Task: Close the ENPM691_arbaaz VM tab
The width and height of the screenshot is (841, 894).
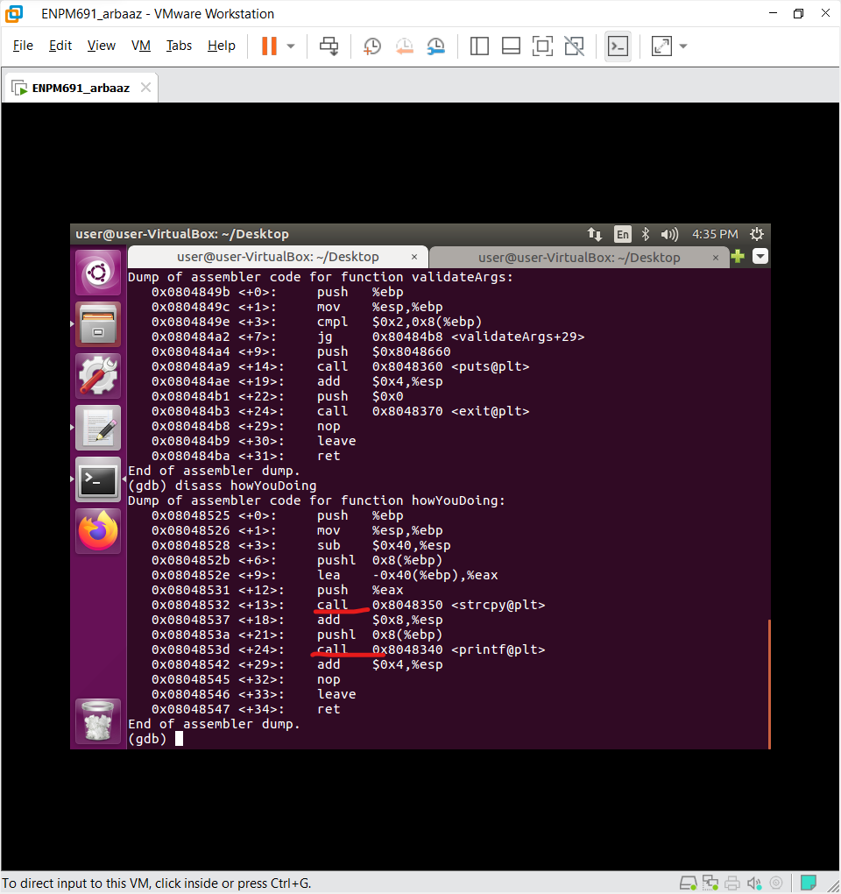Action: [x=145, y=88]
